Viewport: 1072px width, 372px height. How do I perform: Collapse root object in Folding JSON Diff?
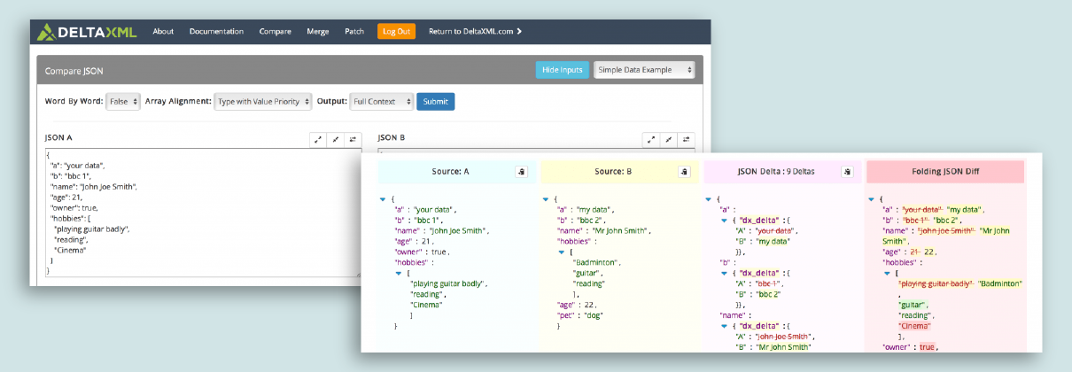point(872,199)
